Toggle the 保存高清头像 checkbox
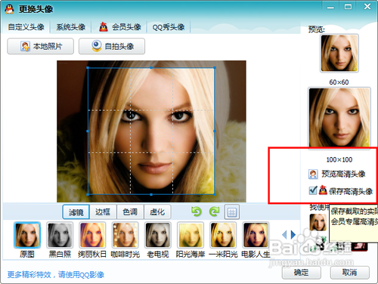Image resolution: width=378 pixels, height=284 pixels. point(313,190)
